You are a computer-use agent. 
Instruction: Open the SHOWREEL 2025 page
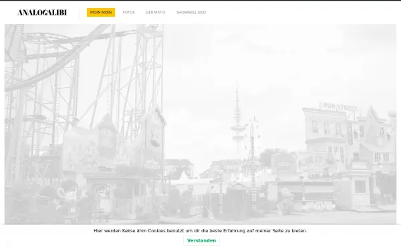191,12
